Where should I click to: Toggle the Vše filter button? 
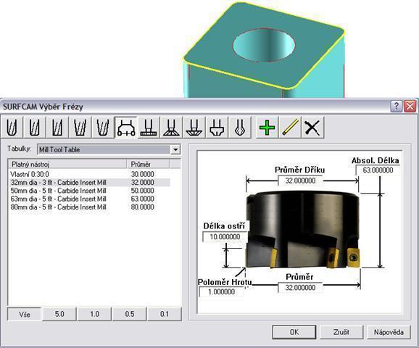[x=25, y=314]
